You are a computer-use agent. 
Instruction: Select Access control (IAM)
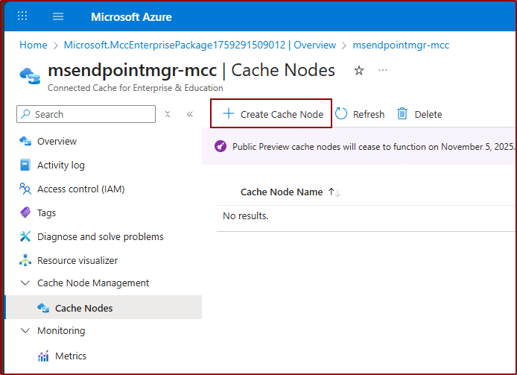[x=80, y=189]
